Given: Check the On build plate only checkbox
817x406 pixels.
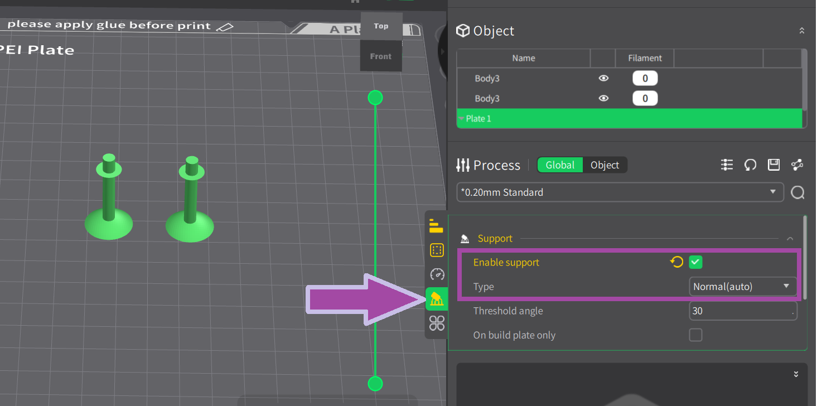Looking at the screenshot, I should coord(695,335).
